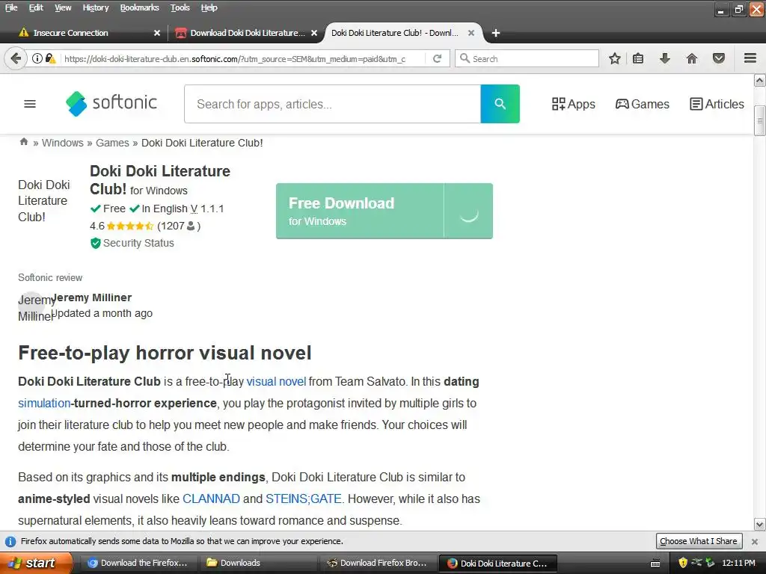The image size is (766, 574).
Task: Open Softonic side menu hamburger
Action: point(30,104)
